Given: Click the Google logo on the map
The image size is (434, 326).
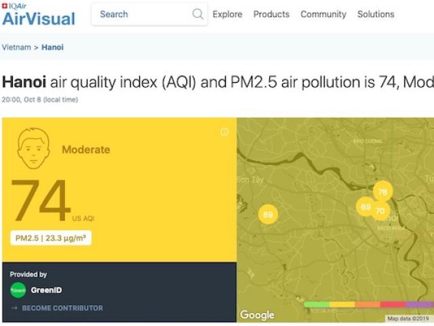Looking at the screenshot, I should coord(257,314).
